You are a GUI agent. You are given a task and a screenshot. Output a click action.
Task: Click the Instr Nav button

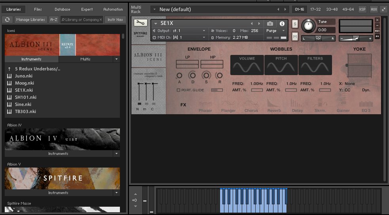(x=115, y=20)
